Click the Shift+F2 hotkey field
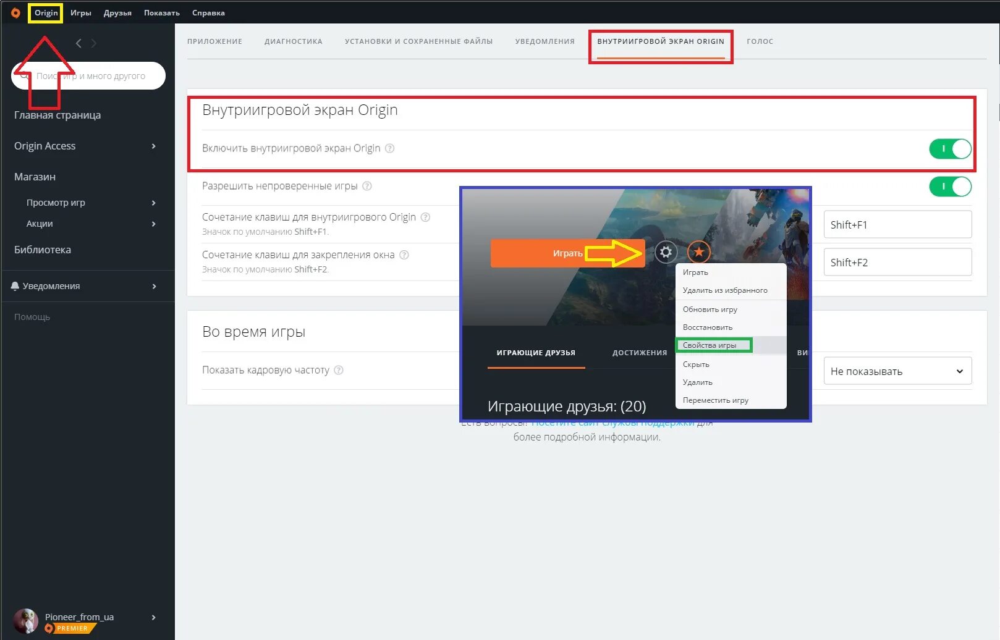Screen dimensions: 1000x640 pyautogui.click(x=897, y=262)
